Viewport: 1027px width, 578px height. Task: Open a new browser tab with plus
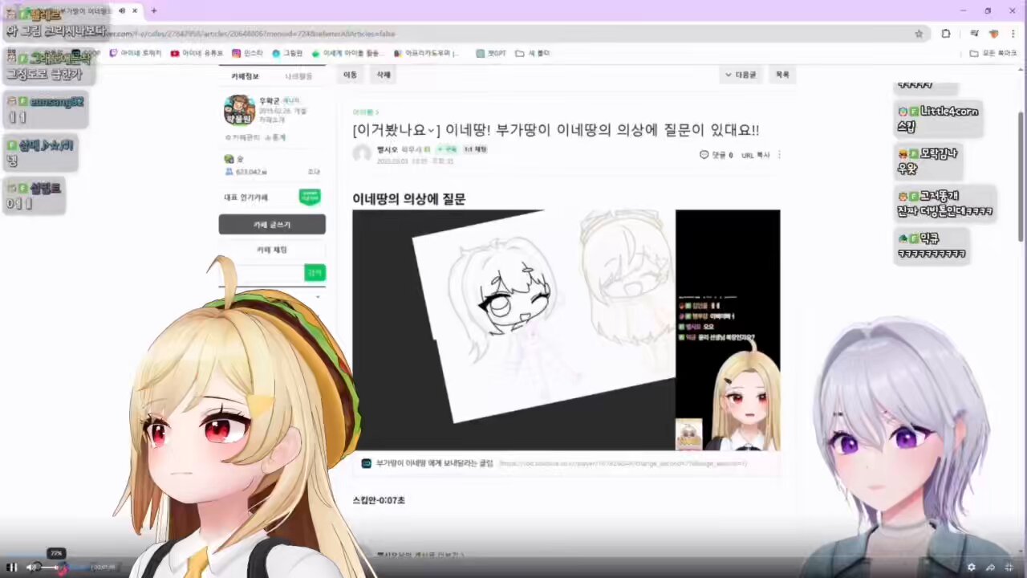154,11
